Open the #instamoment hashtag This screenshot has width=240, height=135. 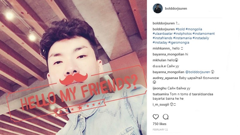pos(204,34)
